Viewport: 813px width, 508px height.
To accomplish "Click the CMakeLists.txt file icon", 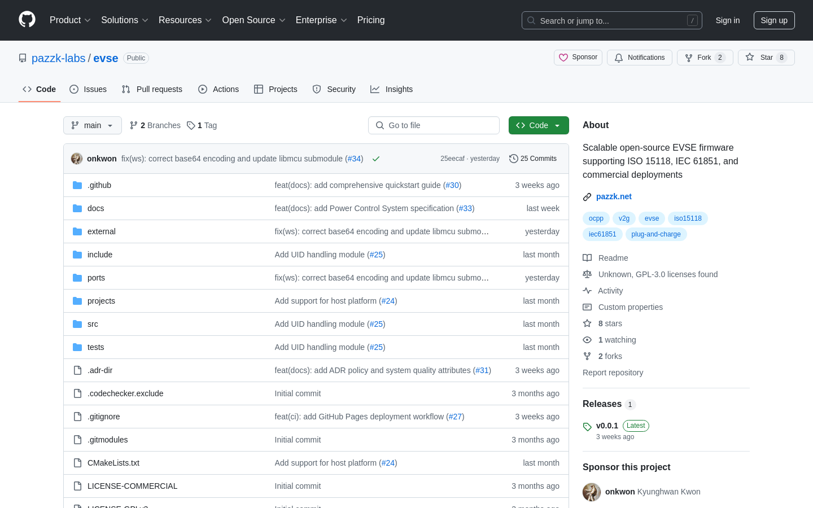I will pos(77,463).
